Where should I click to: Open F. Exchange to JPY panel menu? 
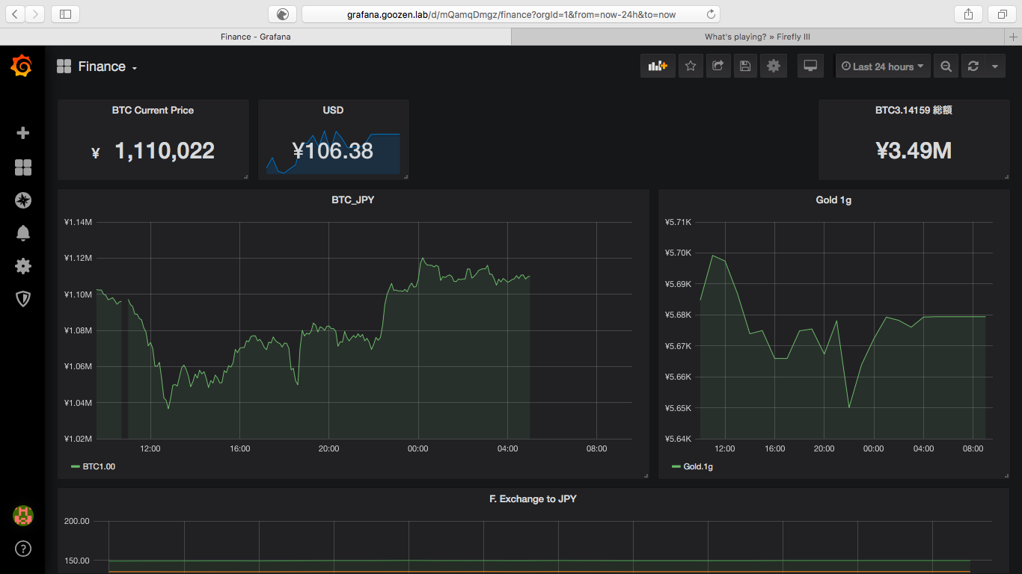tap(533, 499)
